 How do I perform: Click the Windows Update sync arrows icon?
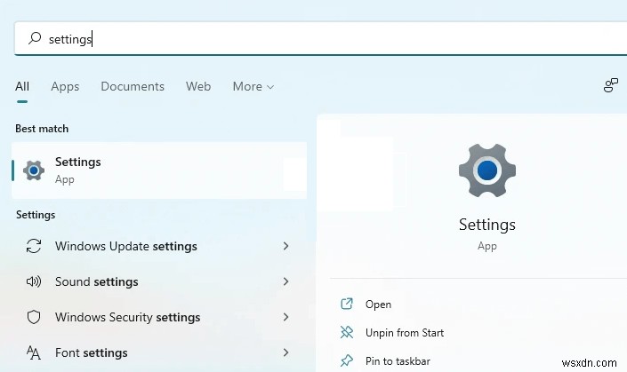(x=34, y=246)
